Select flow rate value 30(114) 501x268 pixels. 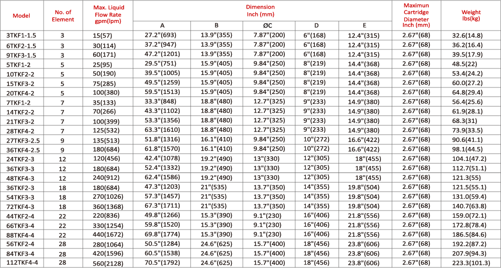[x=105, y=45]
